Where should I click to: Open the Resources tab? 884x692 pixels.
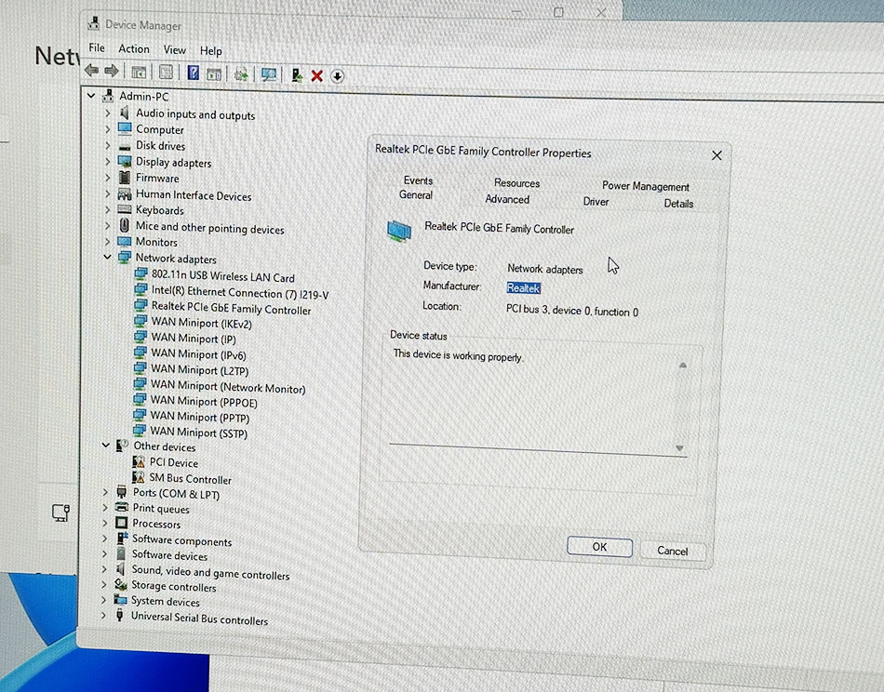tap(517, 183)
